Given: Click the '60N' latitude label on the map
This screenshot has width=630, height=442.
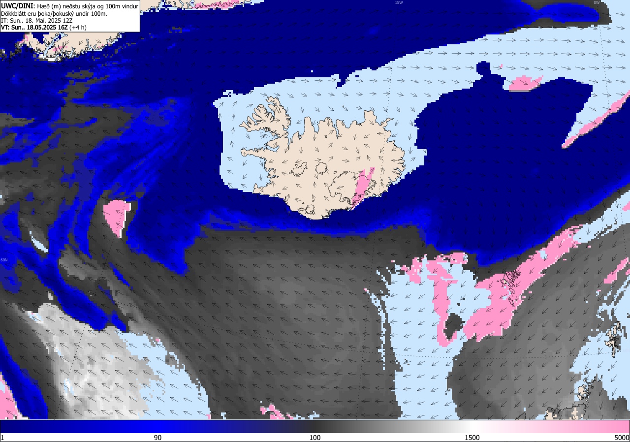Looking at the screenshot, I should click(4, 260).
